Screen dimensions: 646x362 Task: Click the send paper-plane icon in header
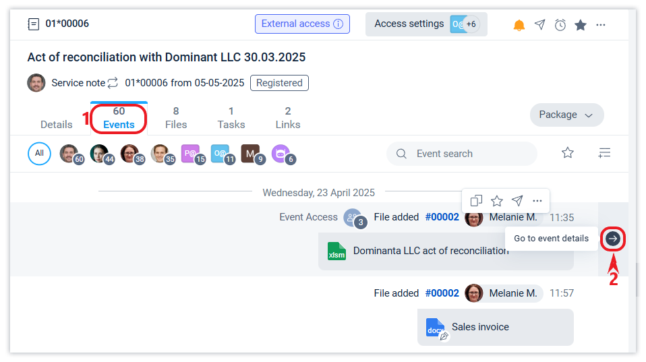[539, 25]
